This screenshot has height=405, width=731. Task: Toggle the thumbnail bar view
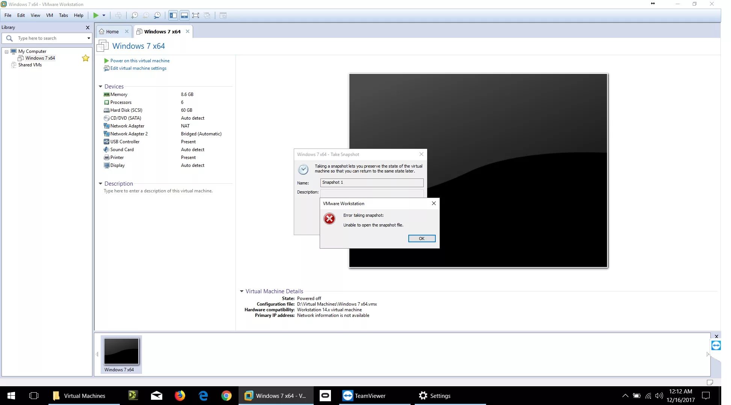click(184, 15)
